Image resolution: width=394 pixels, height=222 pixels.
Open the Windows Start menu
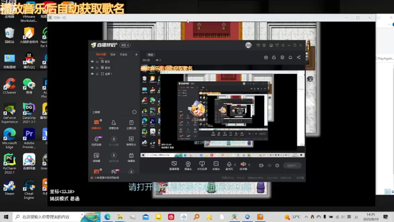point(6,217)
